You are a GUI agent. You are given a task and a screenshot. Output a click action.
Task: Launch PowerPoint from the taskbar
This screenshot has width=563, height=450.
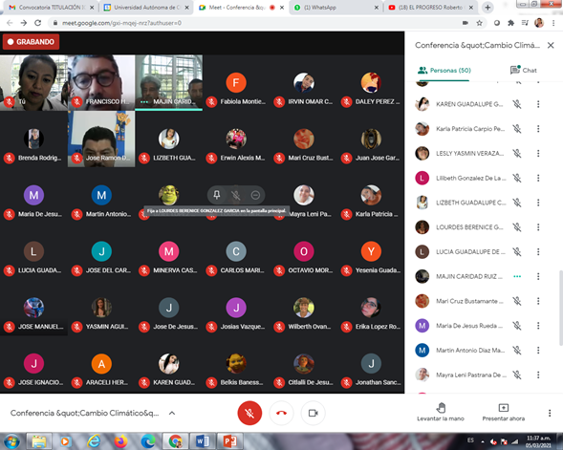[229, 441]
